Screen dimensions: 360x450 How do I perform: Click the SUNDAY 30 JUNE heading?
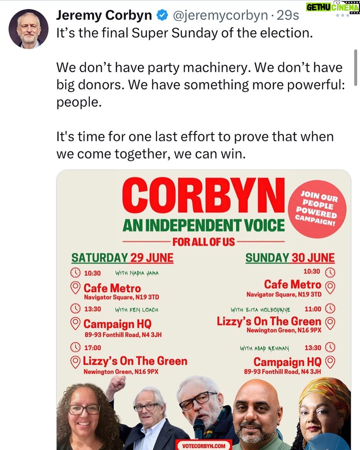pos(290,258)
